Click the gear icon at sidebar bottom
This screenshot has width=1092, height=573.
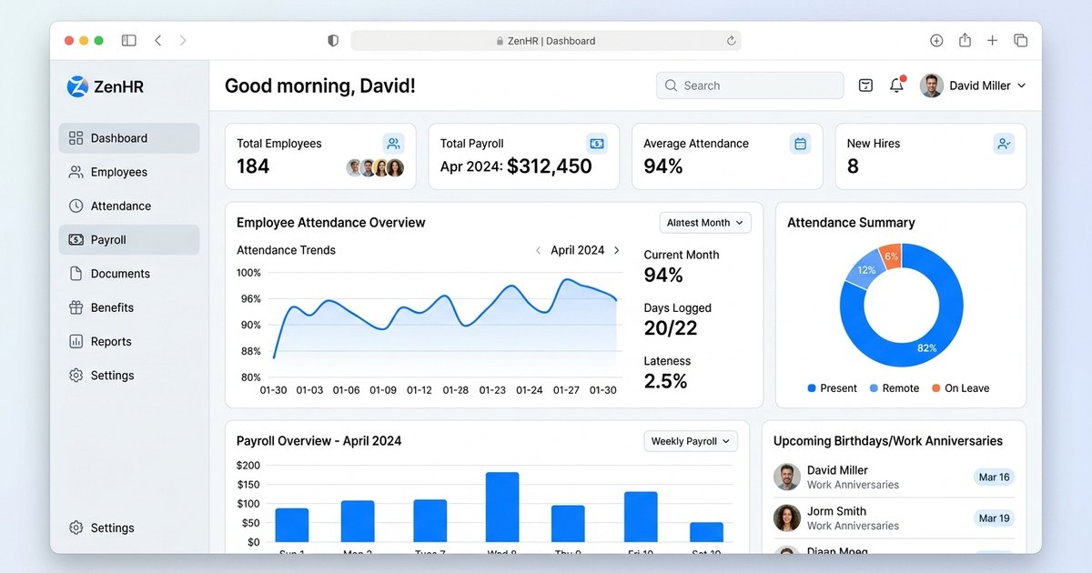pos(76,528)
